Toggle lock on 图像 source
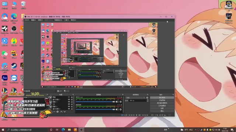236x132 pixels. pos(72,97)
